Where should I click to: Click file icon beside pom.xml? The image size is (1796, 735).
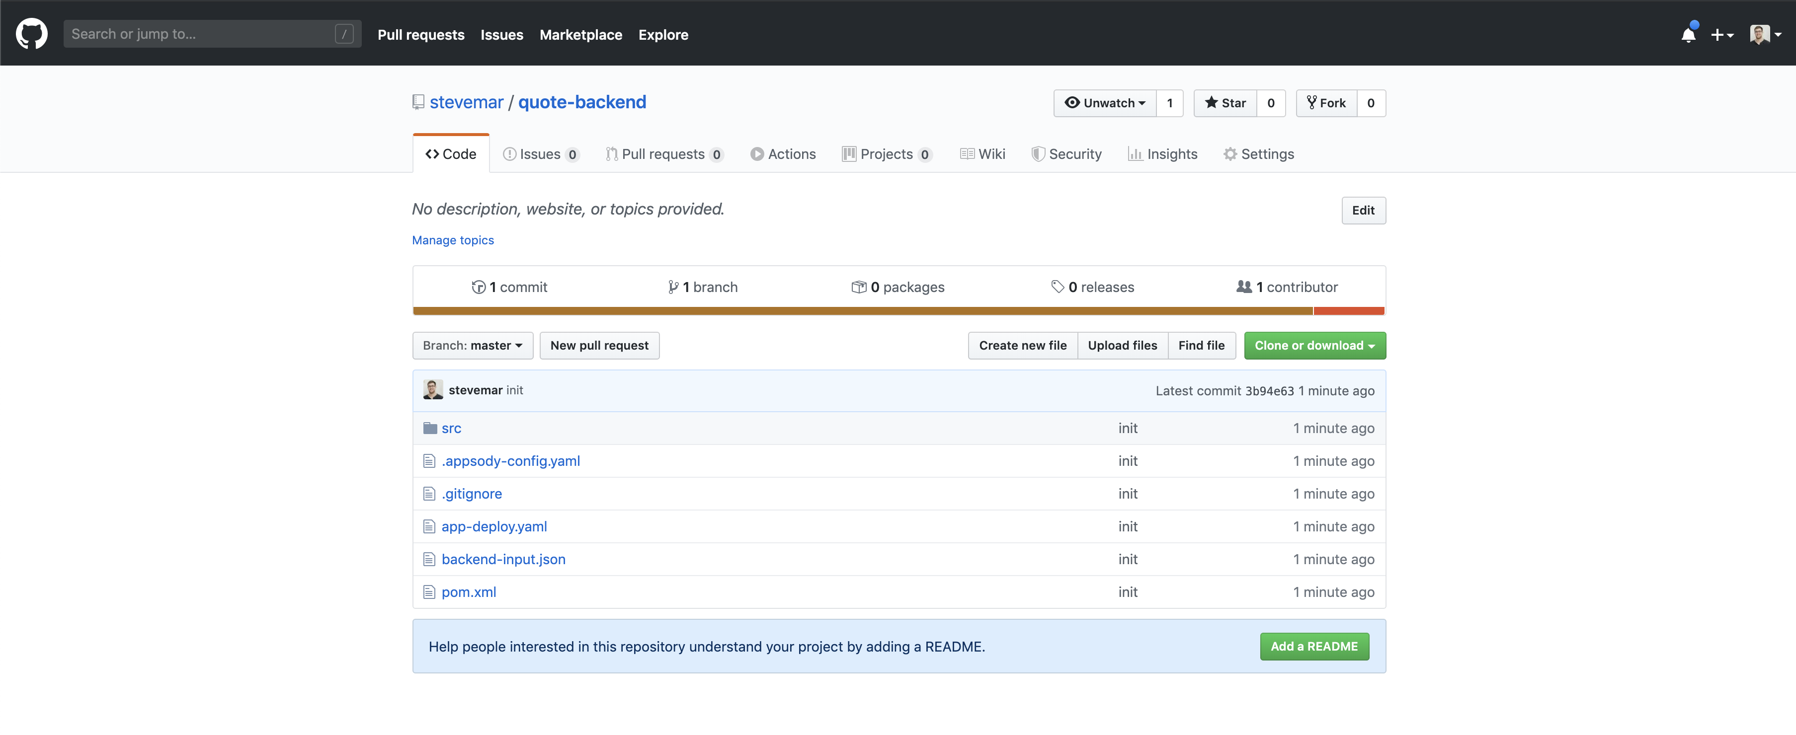click(x=429, y=591)
